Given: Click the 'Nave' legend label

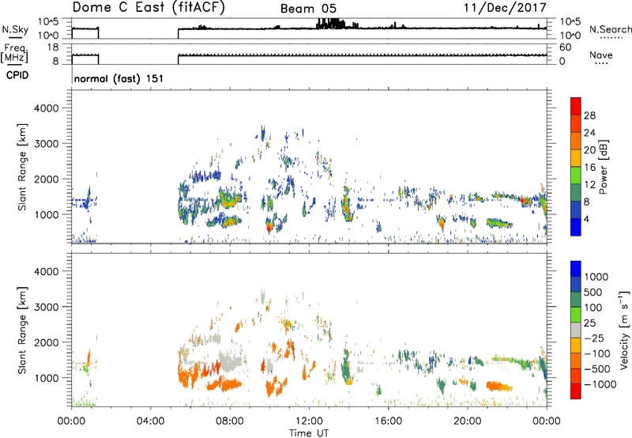Looking at the screenshot, I should click(x=601, y=55).
